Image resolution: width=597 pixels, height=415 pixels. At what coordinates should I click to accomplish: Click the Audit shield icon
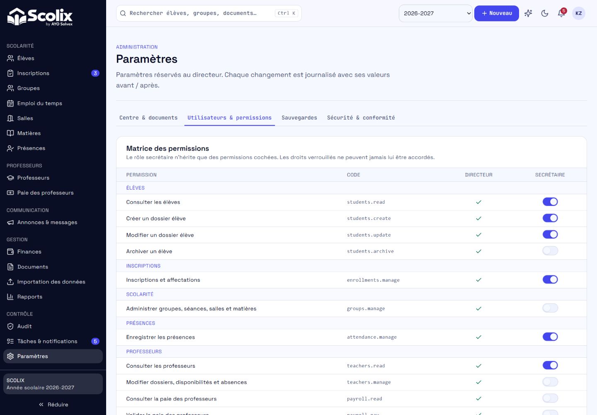tap(10, 326)
